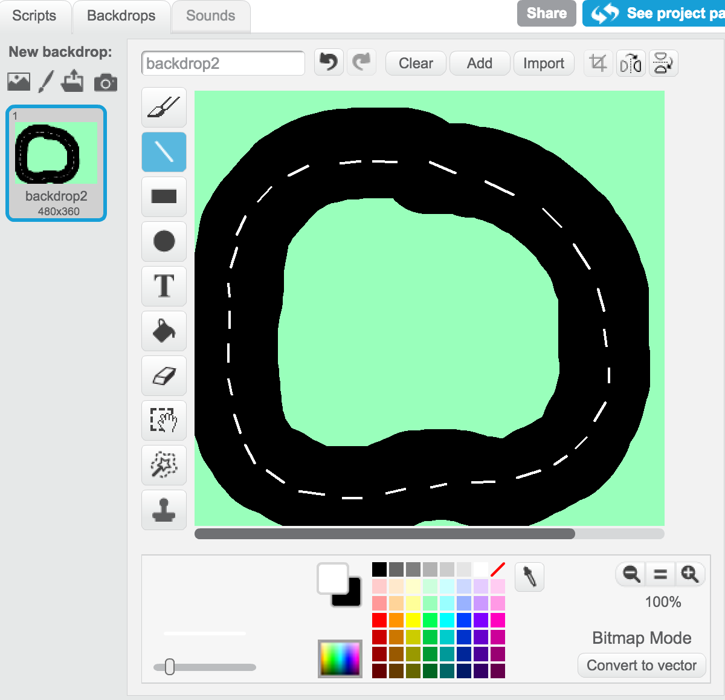Reset canvas zoom to default
This screenshot has height=700, width=725.
tap(660, 574)
